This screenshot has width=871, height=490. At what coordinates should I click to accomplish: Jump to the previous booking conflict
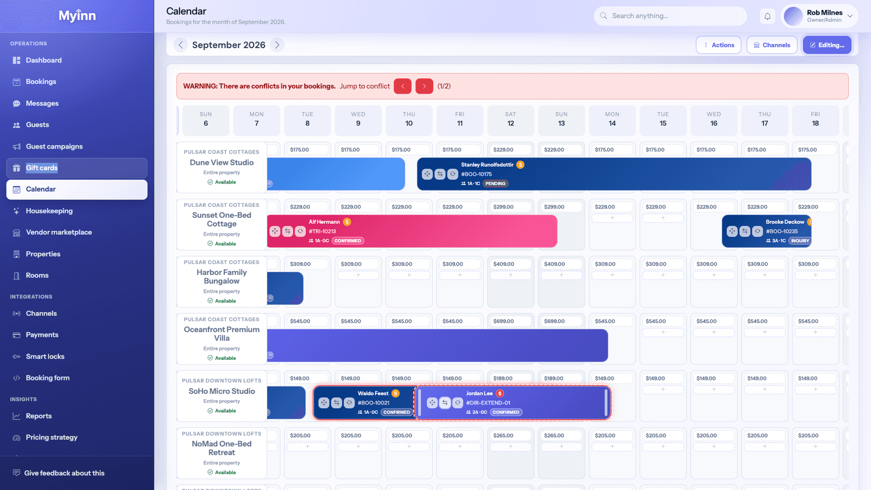point(403,86)
